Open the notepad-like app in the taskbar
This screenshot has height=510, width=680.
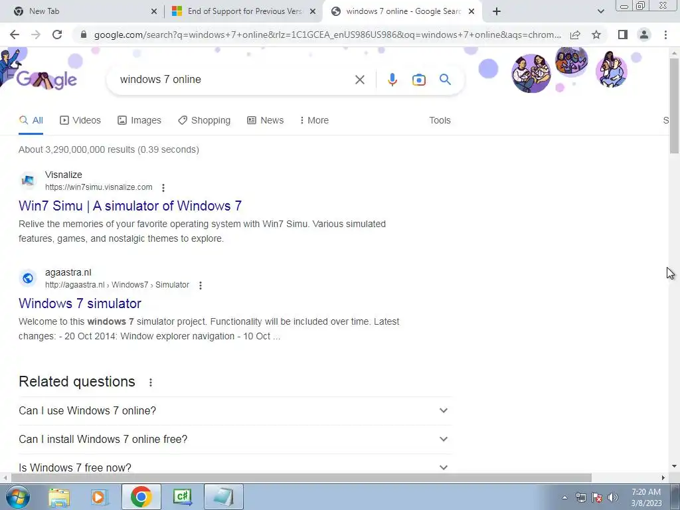click(x=224, y=497)
